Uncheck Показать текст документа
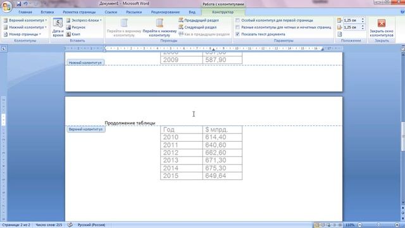The width and height of the screenshot is (405, 228). click(260, 34)
